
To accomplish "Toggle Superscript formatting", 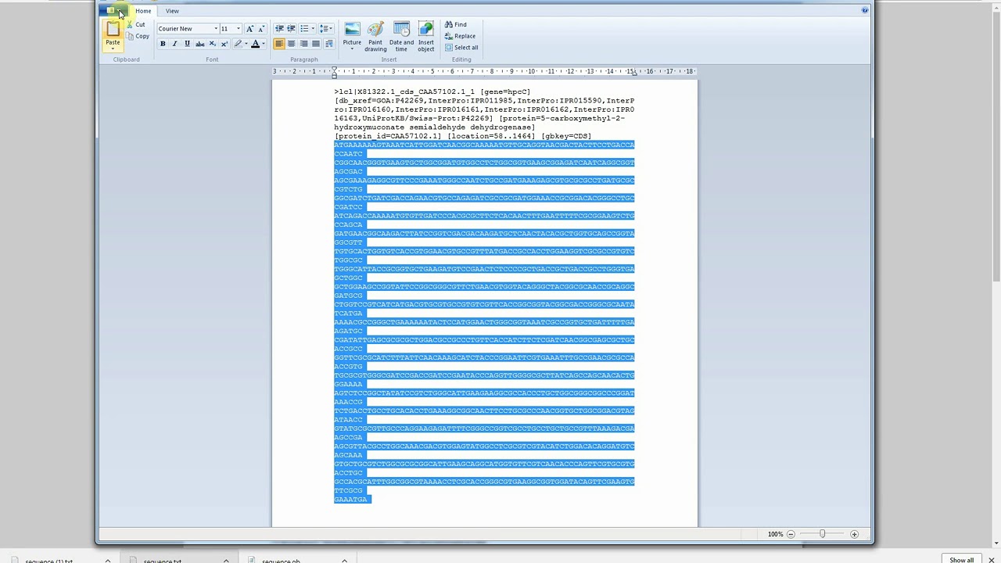I will coord(224,44).
